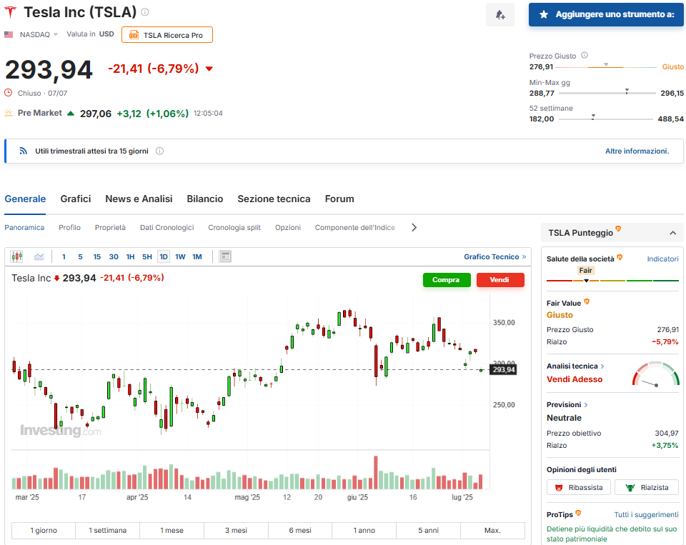Set chart interval to 5 minutes
This screenshot has width=686, height=545.
tap(80, 256)
